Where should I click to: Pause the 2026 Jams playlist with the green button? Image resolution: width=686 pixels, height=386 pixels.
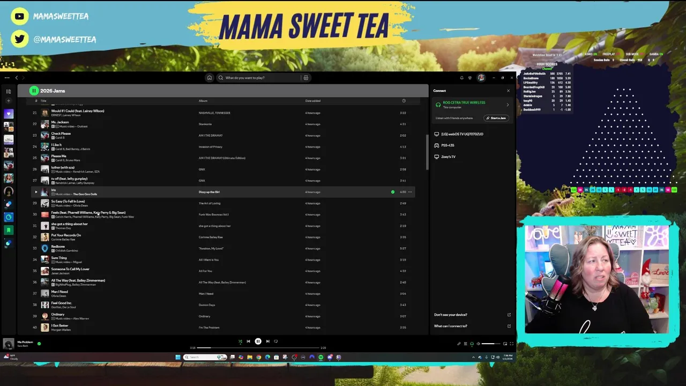pyautogui.click(x=34, y=91)
